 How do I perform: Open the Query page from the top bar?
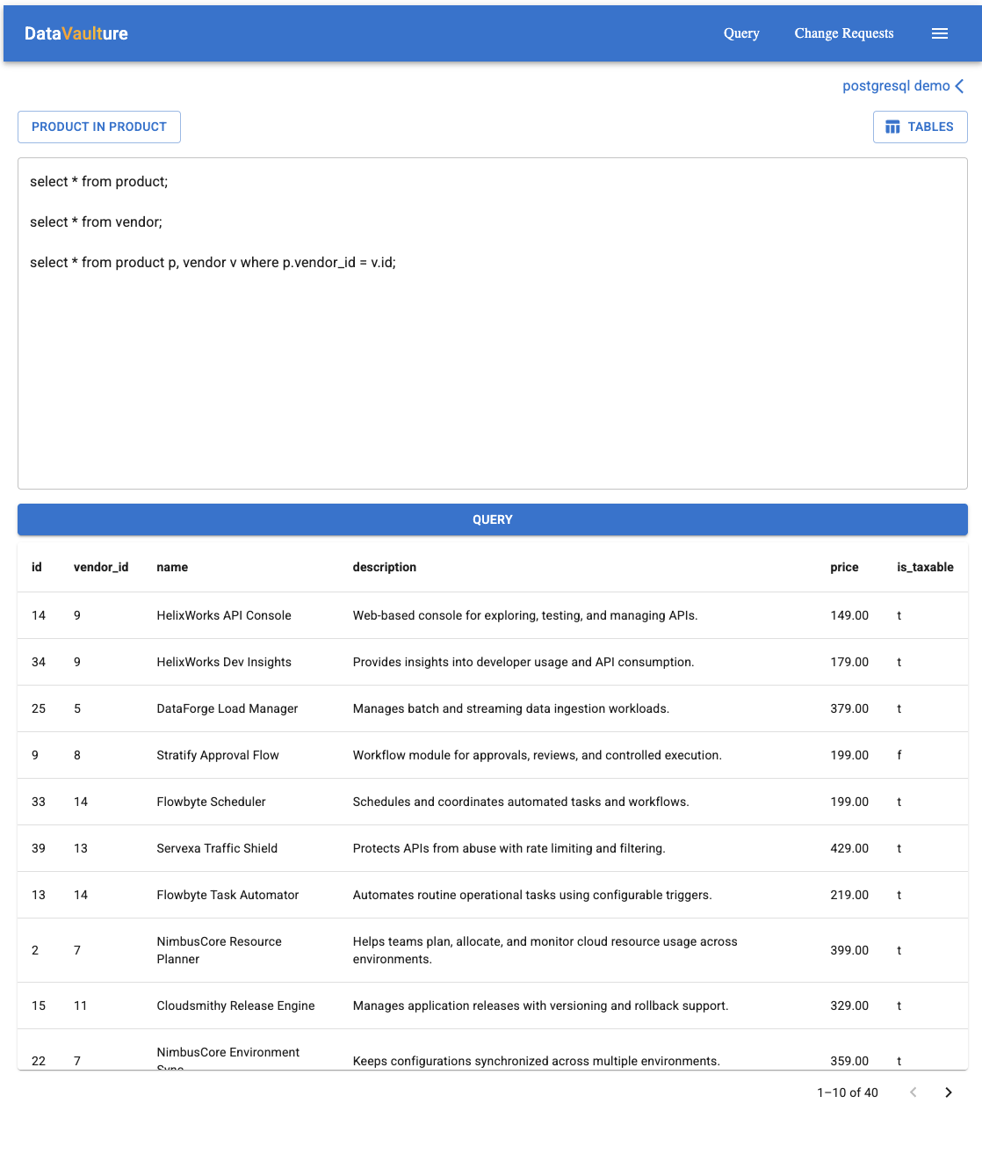click(741, 33)
